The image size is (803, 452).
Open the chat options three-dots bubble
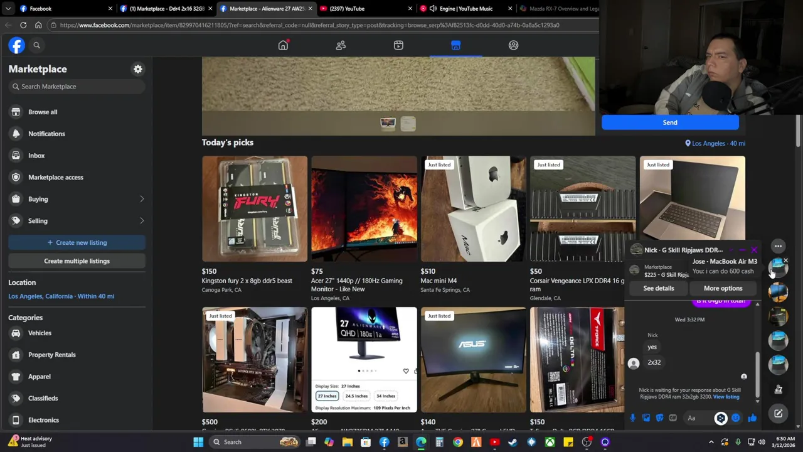click(778, 246)
